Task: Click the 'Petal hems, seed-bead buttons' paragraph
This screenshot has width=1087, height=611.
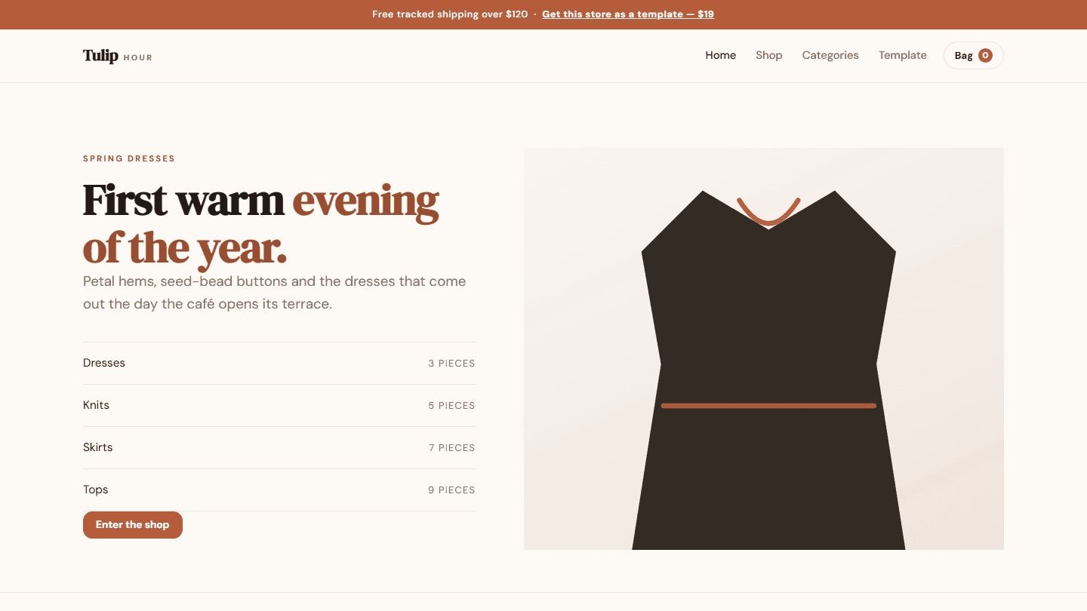Action: [x=275, y=293]
